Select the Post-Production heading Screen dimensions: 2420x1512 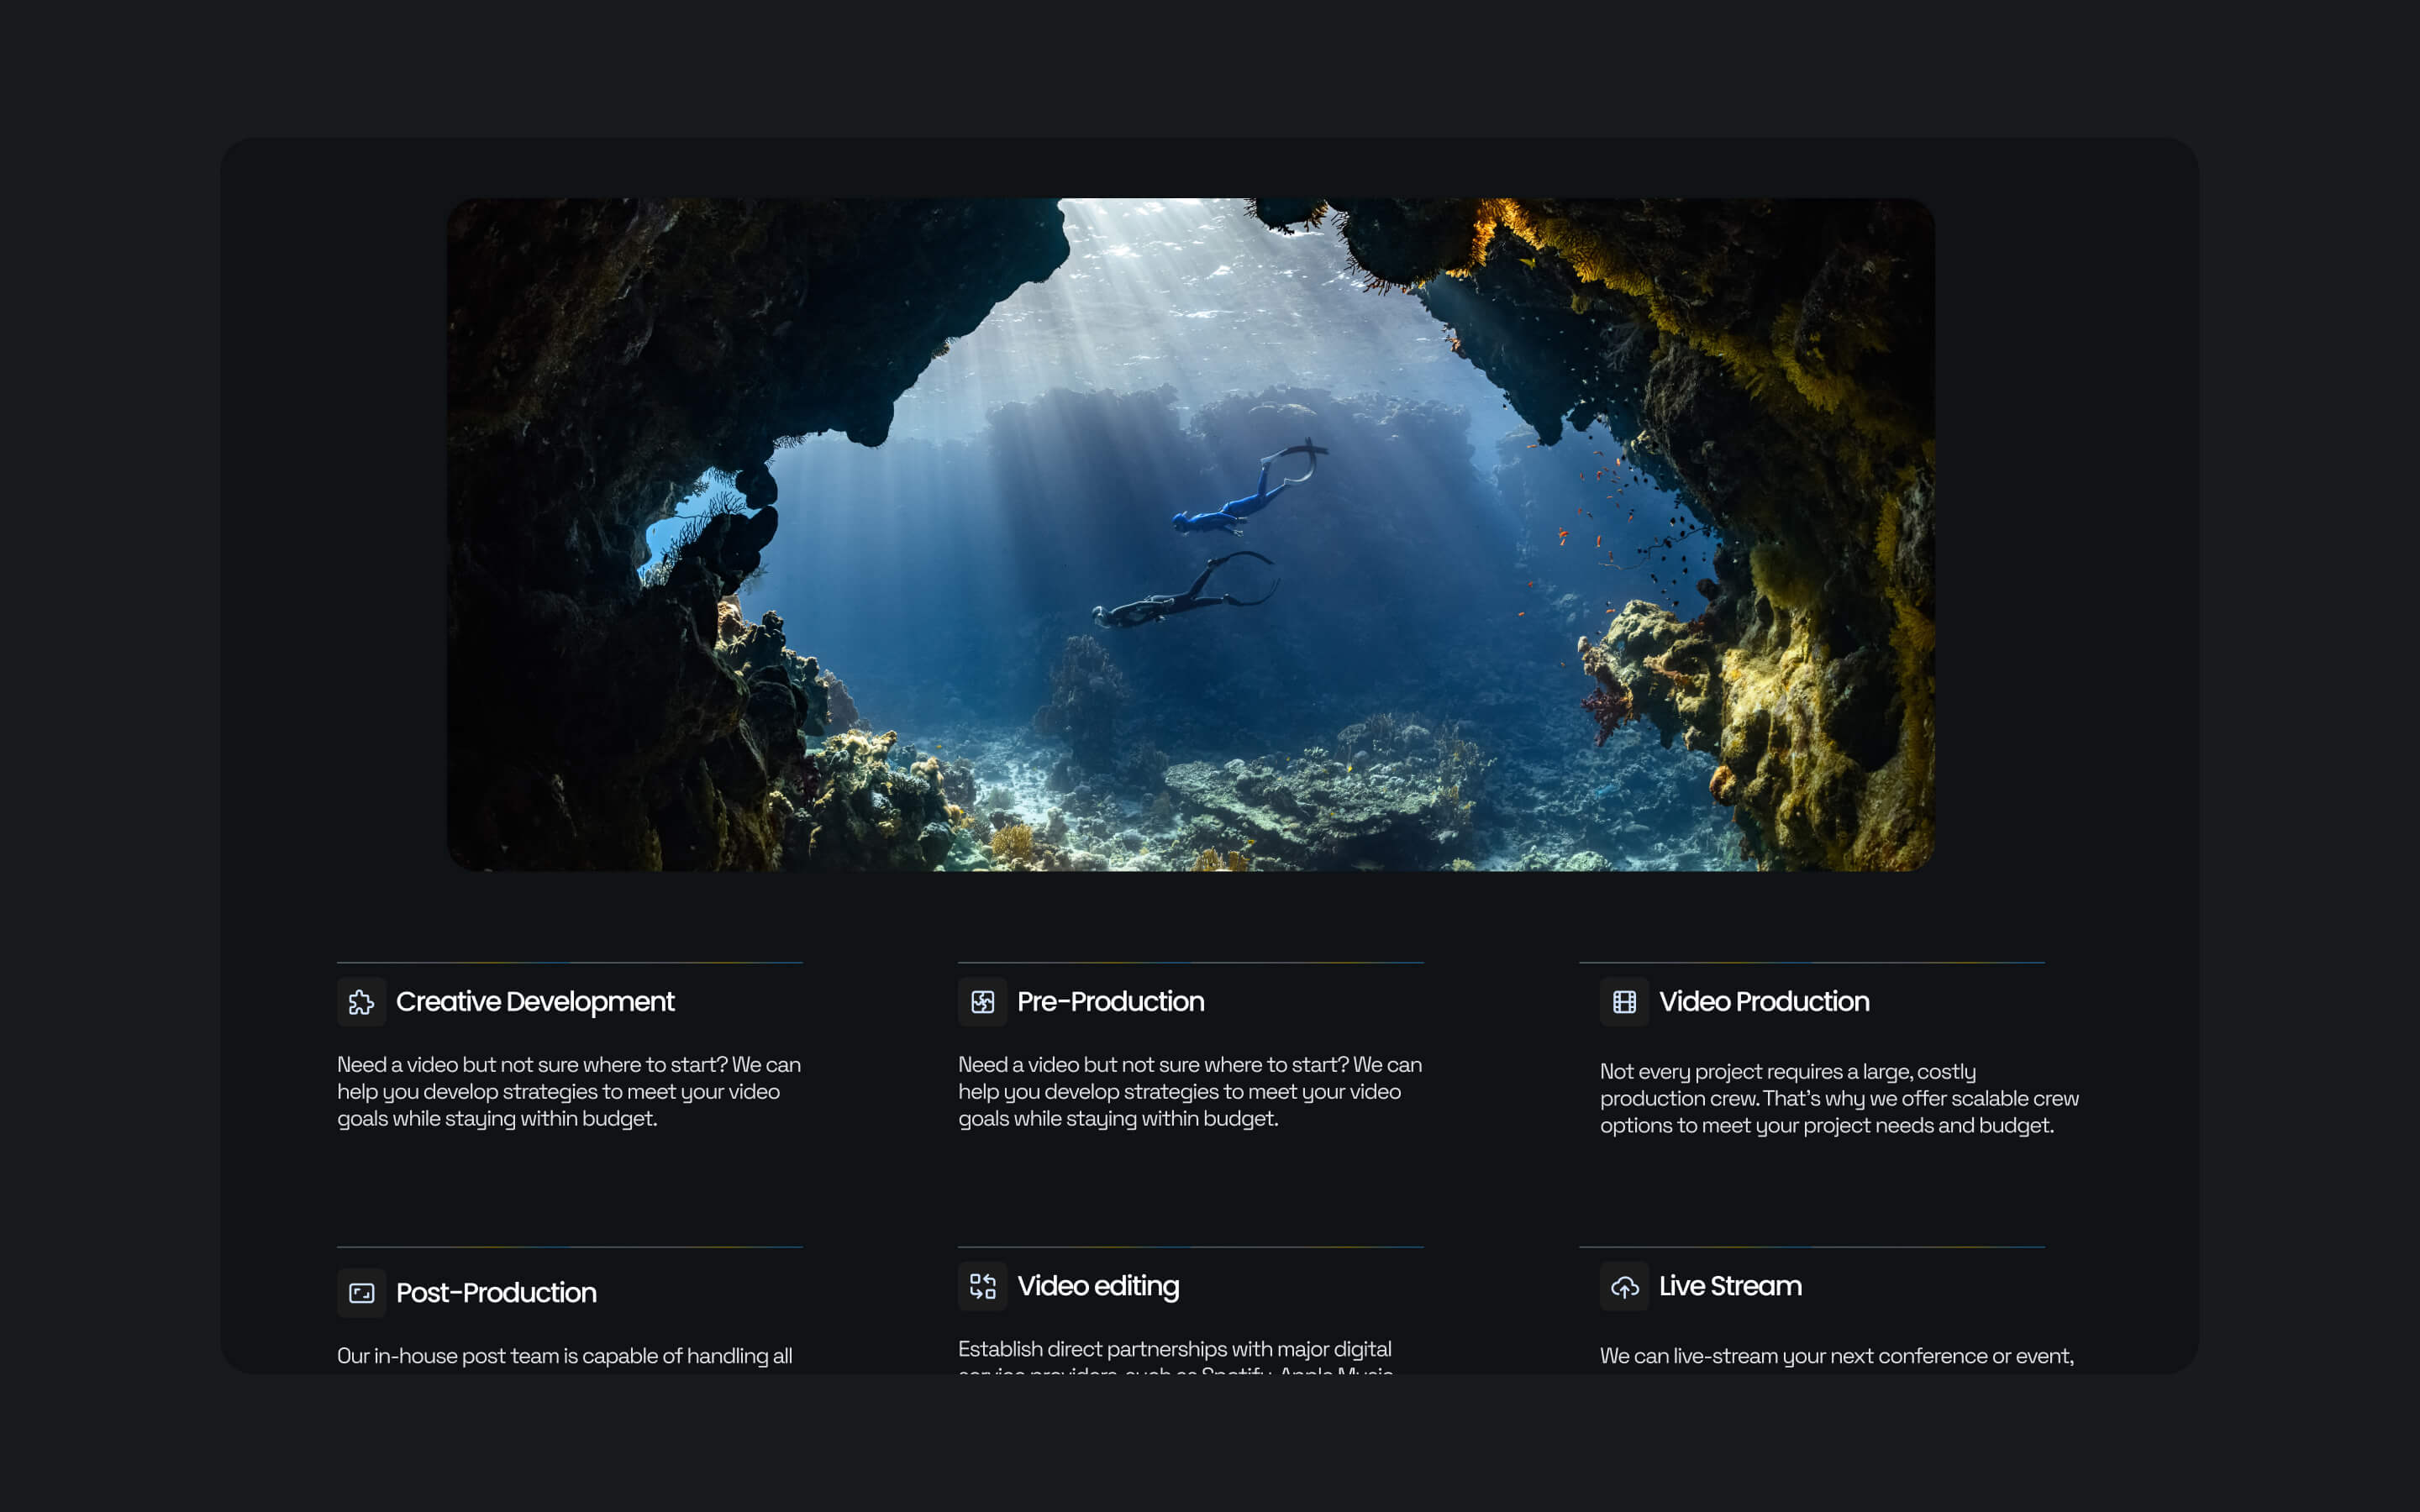tap(496, 1293)
